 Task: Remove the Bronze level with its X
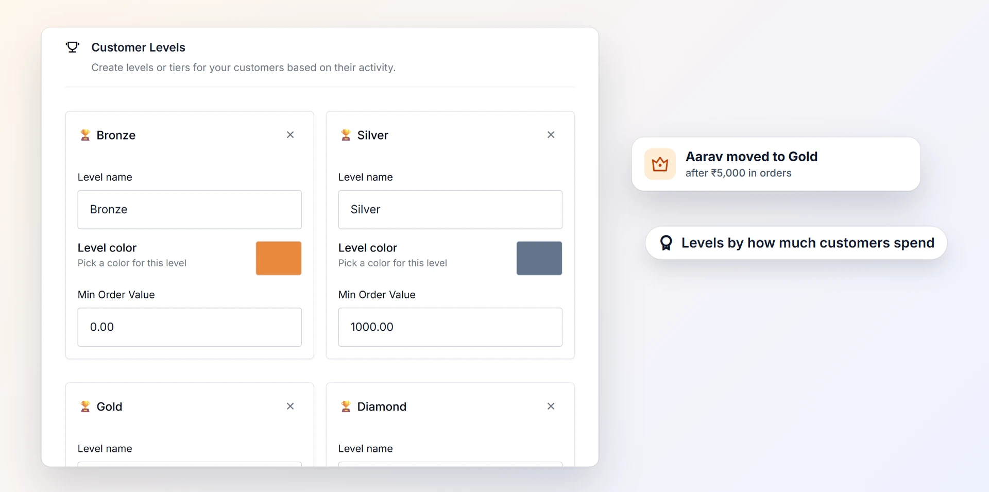point(291,135)
